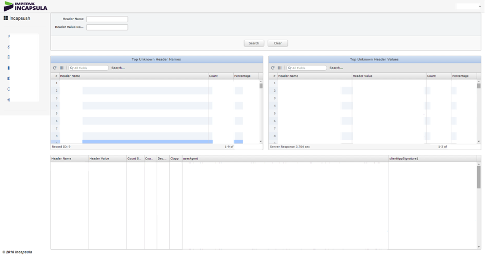Click the bottom table scroll down arrow
Screen dimensions: 485x257
[479, 247]
